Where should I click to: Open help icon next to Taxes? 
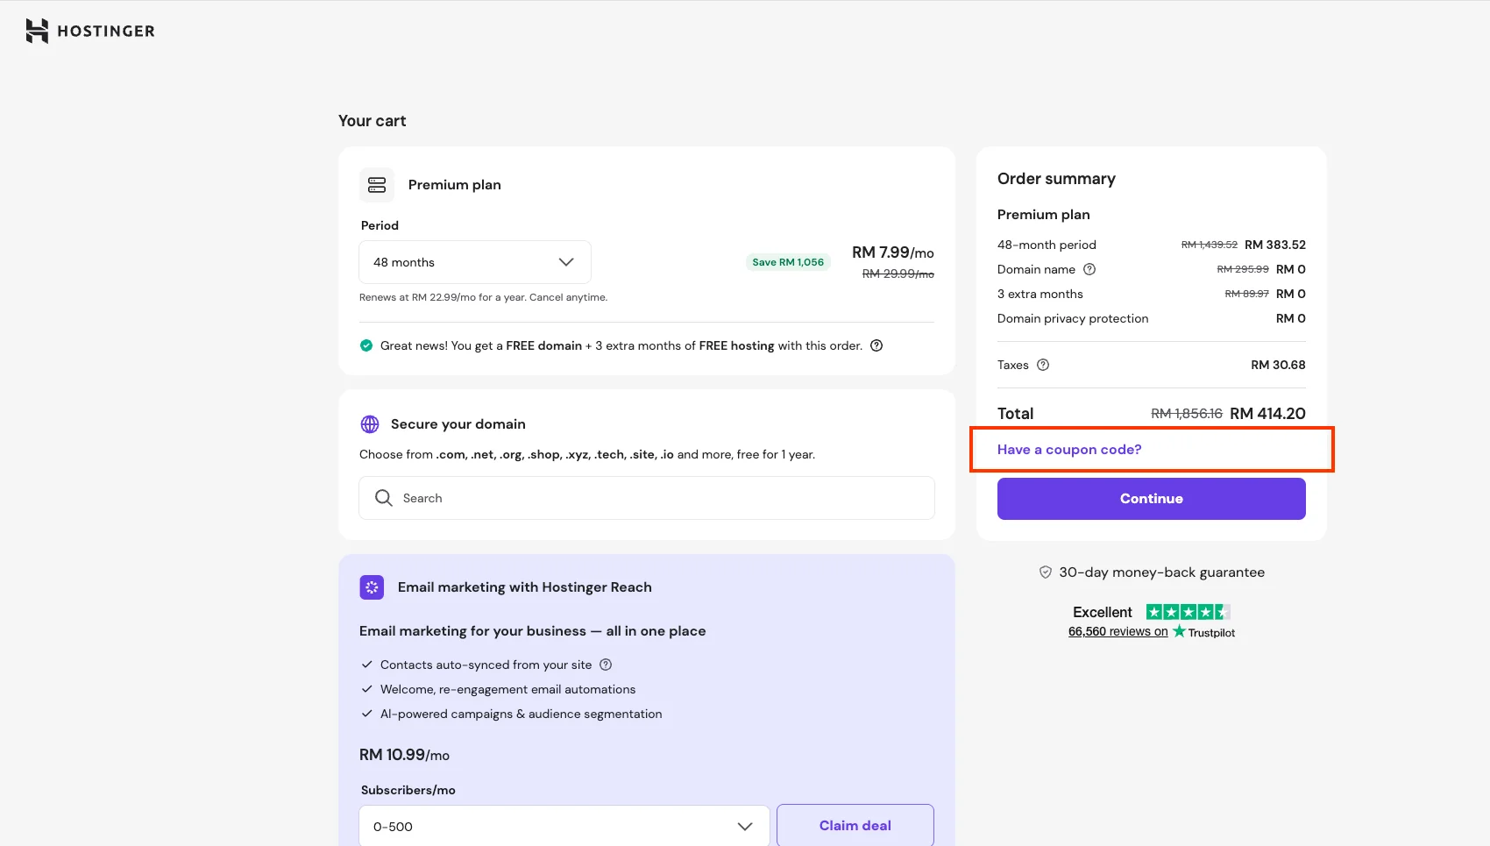pyautogui.click(x=1043, y=365)
